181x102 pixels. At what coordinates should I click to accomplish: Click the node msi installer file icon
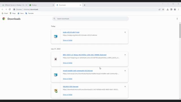[x=56, y=37]
